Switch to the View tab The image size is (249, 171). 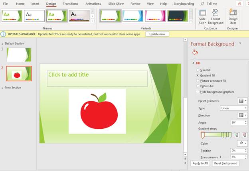click(150, 4)
